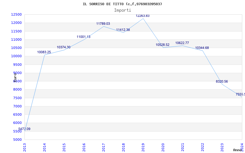The width and height of the screenshot is (245, 153).
Task: Click the y-axis value 8000
Action: pyautogui.click(x=17, y=90)
